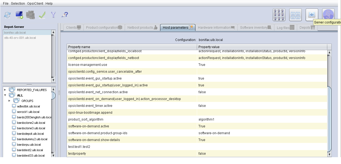The image size is (341, 164).
Task: Select depot bonifax.uib.local
Action: (x=27, y=33)
